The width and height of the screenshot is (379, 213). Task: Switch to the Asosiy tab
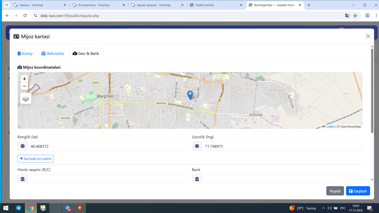pyautogui.click(x=25, y=54)
